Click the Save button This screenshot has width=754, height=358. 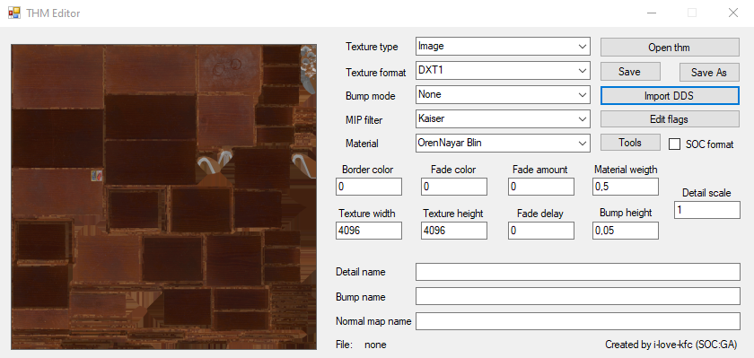[x=630, y=72]
